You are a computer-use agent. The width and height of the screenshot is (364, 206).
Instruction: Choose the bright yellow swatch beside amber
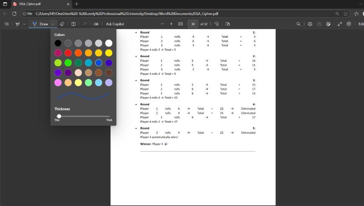(109, 53)
